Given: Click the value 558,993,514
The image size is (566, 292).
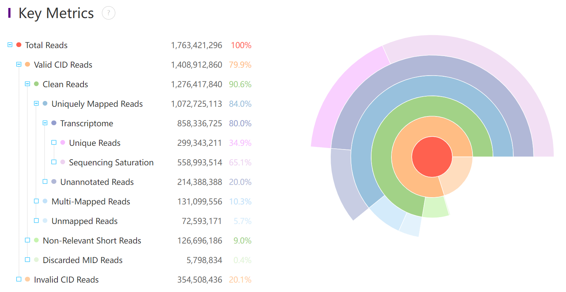Looking at the screenshot, I should click(x=200, y=162).
